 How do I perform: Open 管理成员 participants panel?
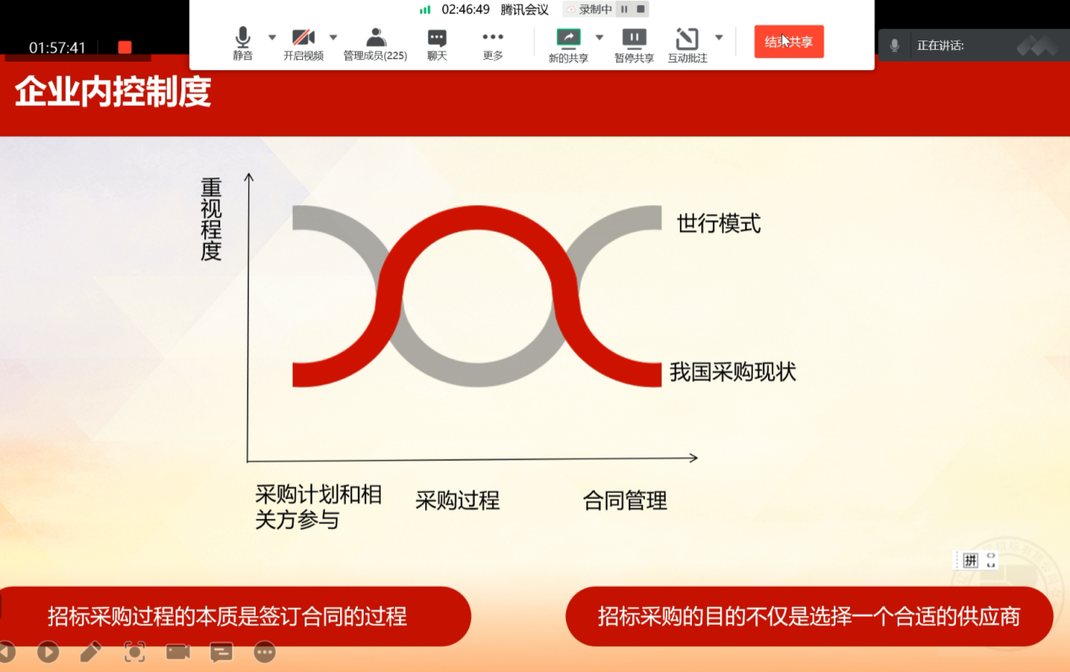click(376, 44)
